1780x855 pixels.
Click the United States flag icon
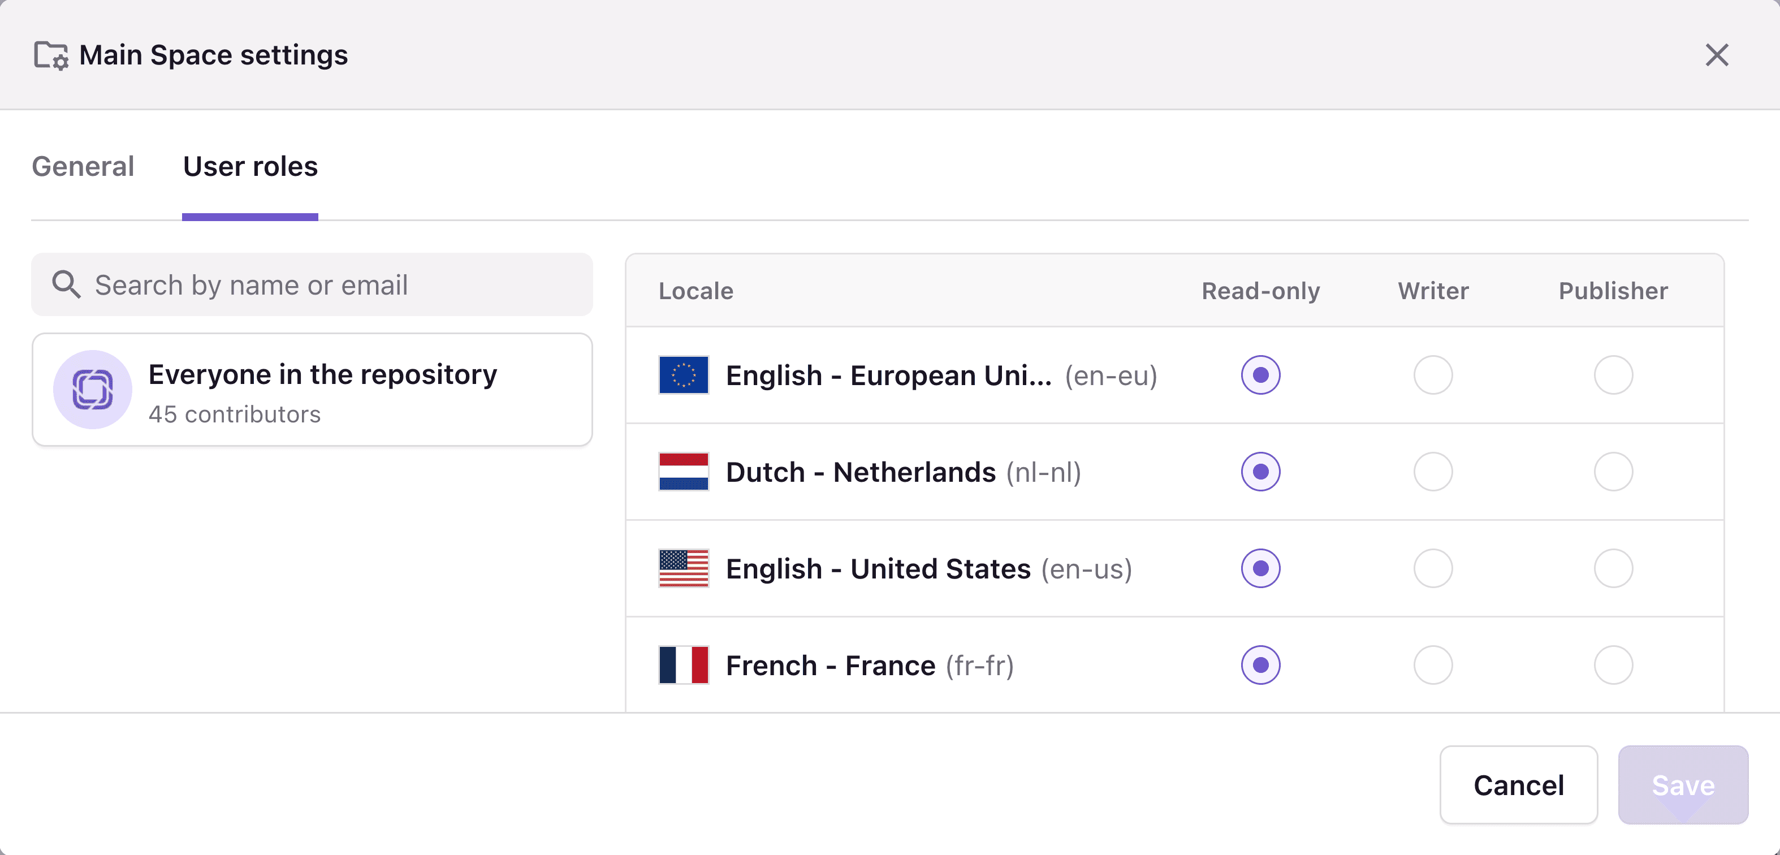pos(684,569)
